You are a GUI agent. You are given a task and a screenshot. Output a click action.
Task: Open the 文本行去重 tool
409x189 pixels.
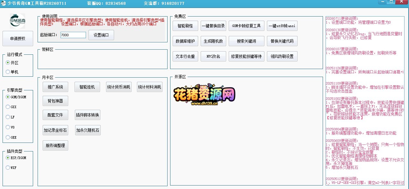point(185,56)
